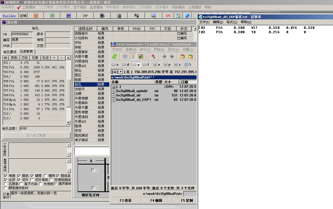Click the network computers icon in toolbar
The image size is (333, 209).
[x=136, y=16]
